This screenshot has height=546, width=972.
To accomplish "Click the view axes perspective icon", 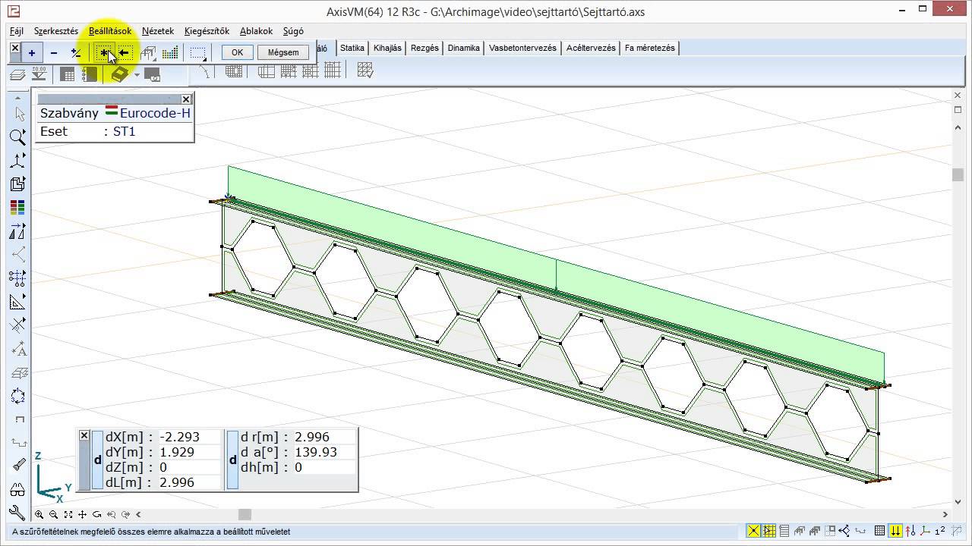I will click(x=17, y=161).
